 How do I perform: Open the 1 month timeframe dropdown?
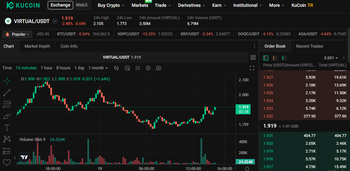[98, 68]
